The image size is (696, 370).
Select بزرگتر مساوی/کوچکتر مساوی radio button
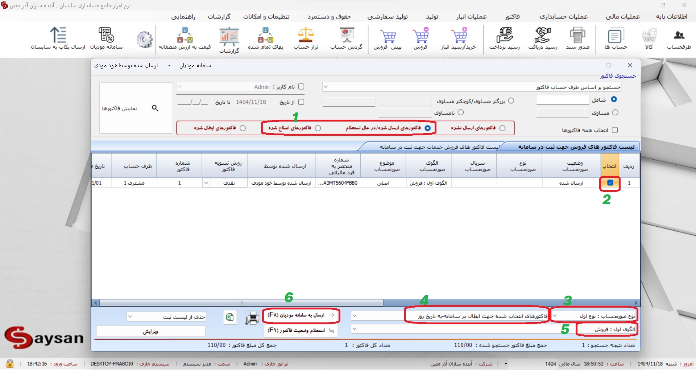pos(511,101)
